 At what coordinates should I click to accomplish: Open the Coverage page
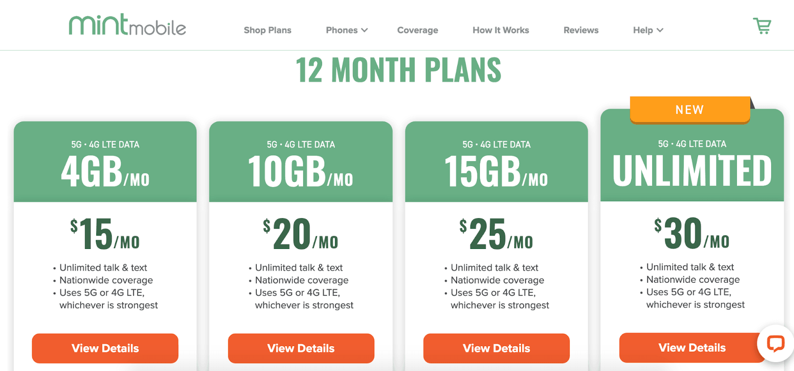point(417,30)
